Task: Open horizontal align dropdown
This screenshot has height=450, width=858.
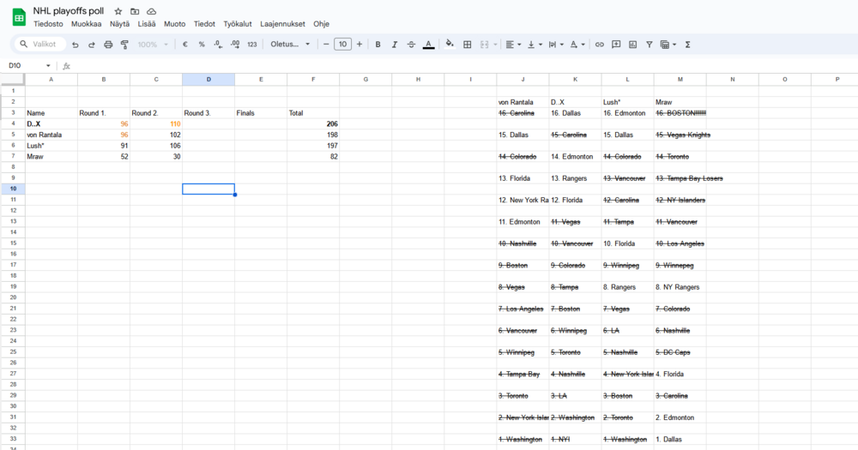Action: (513, 45)
